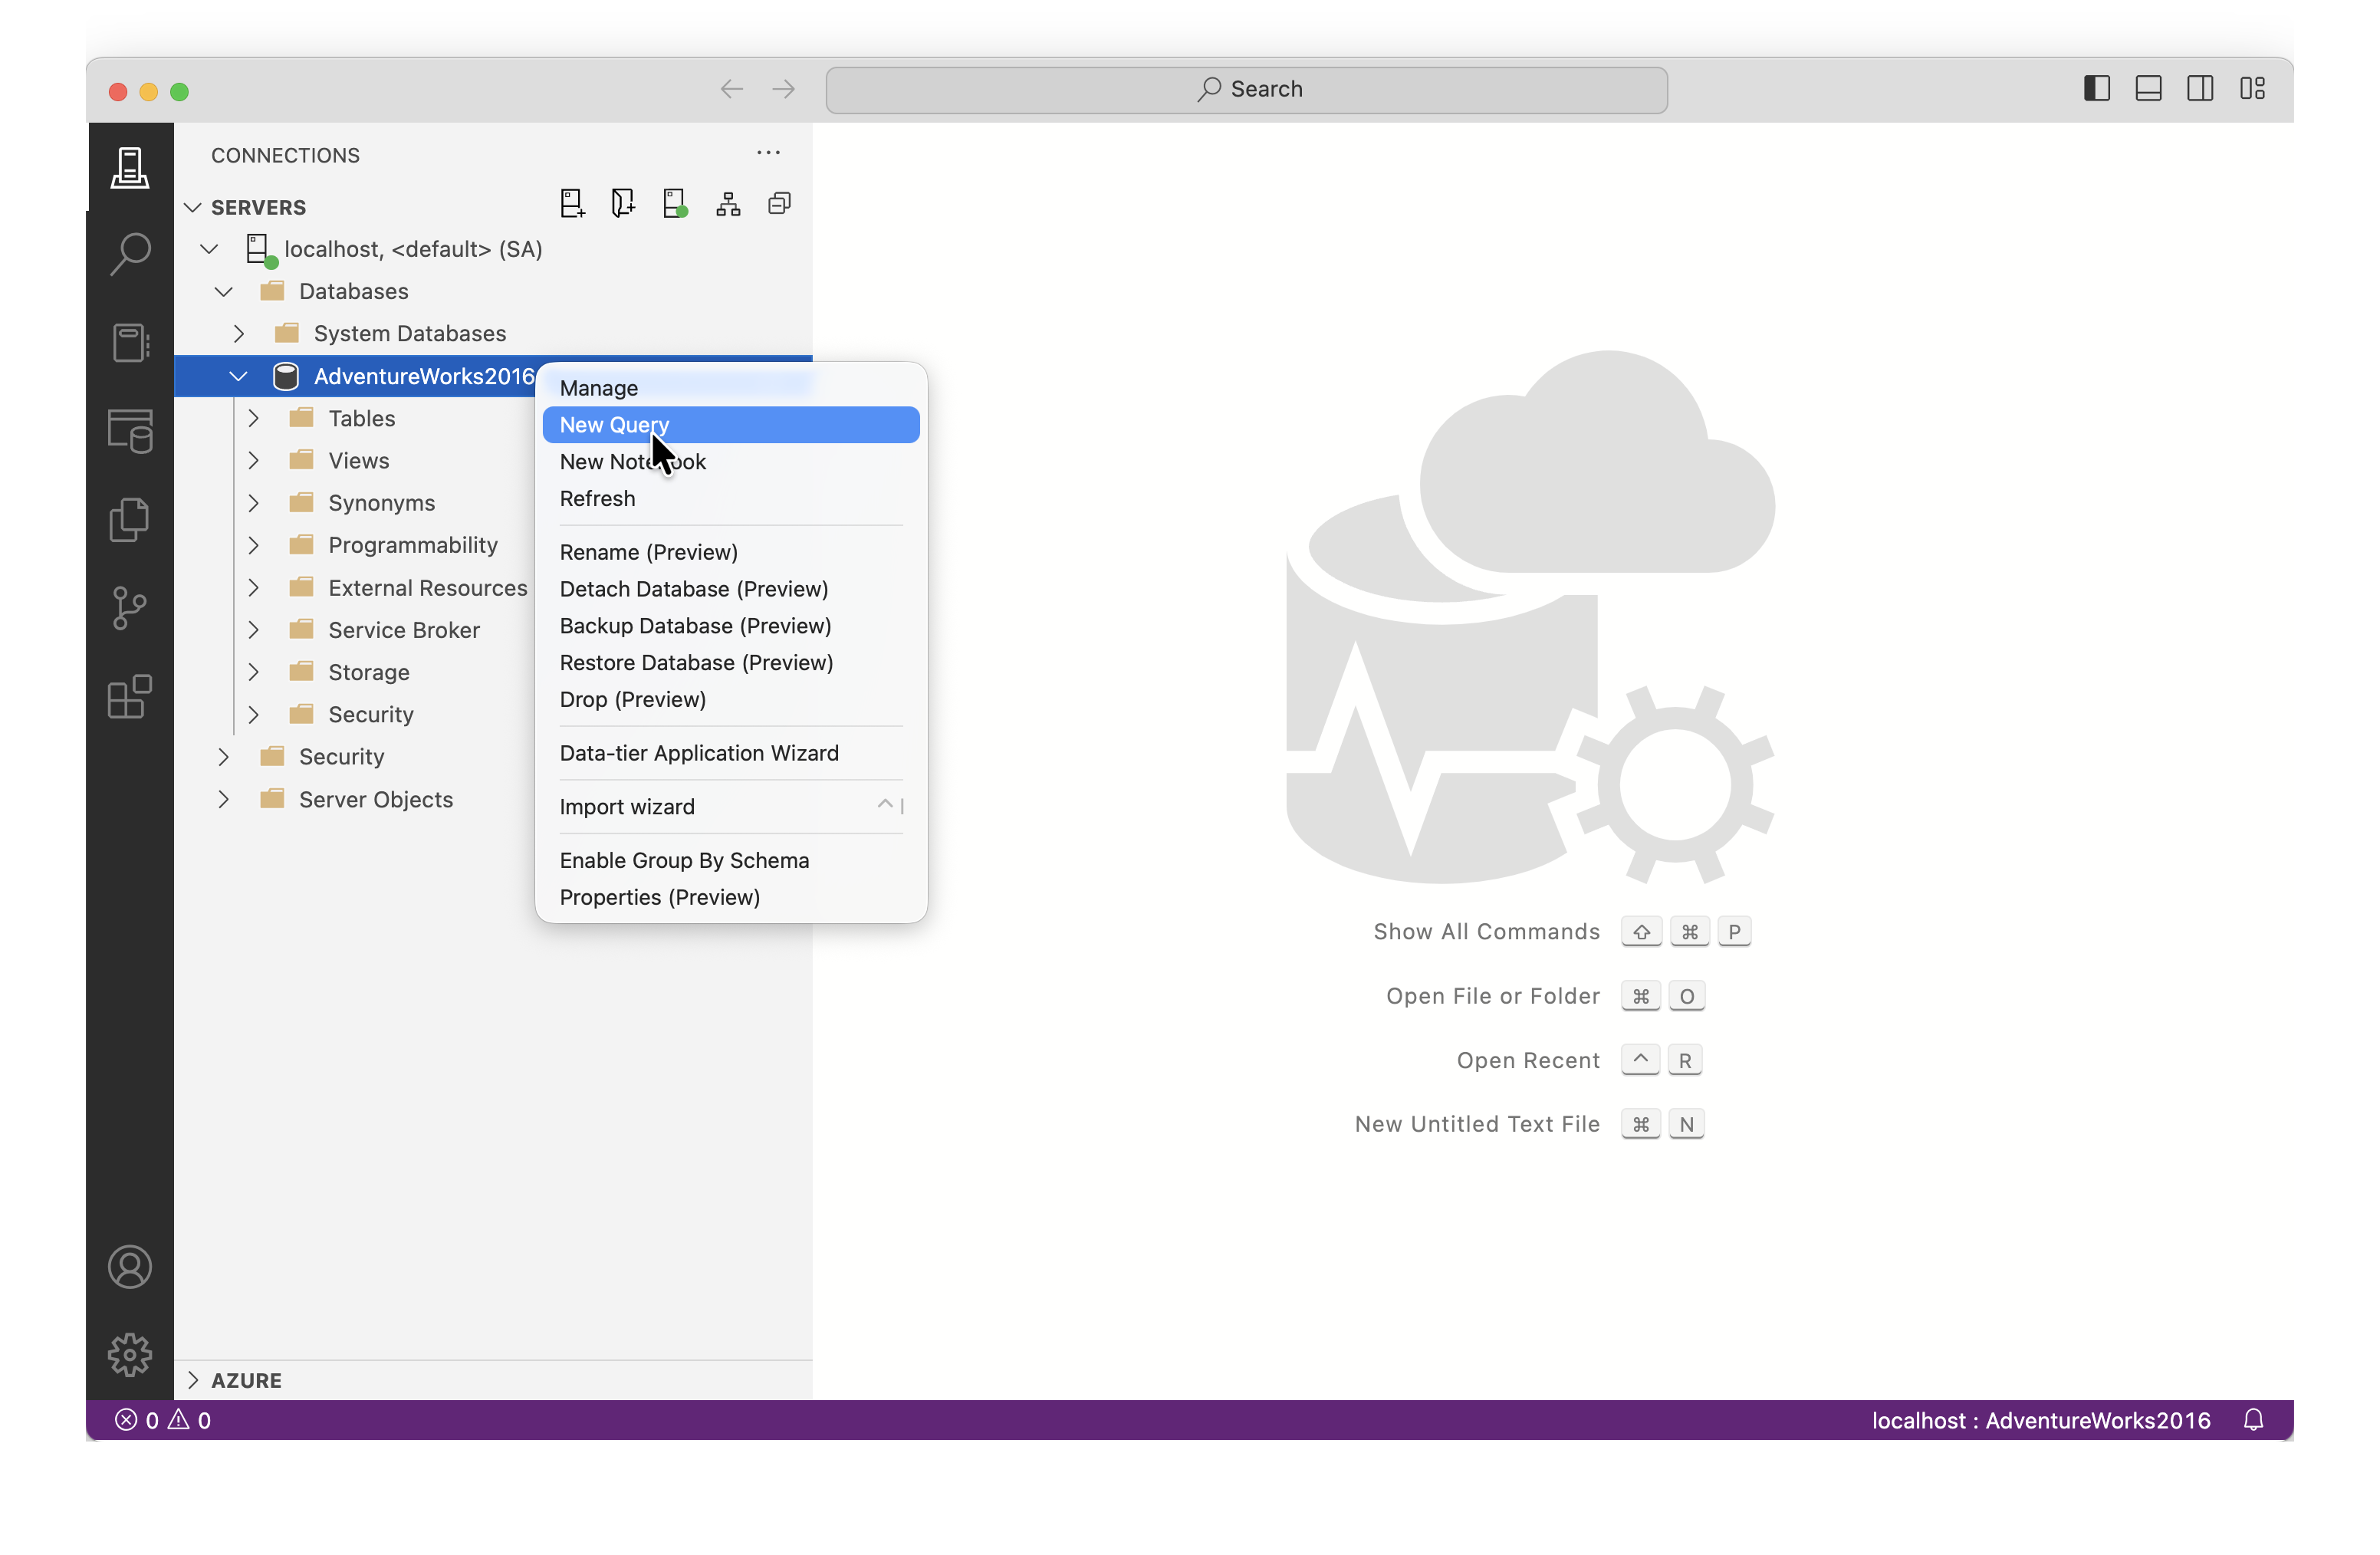Expand the Views folder

point(253,460)
